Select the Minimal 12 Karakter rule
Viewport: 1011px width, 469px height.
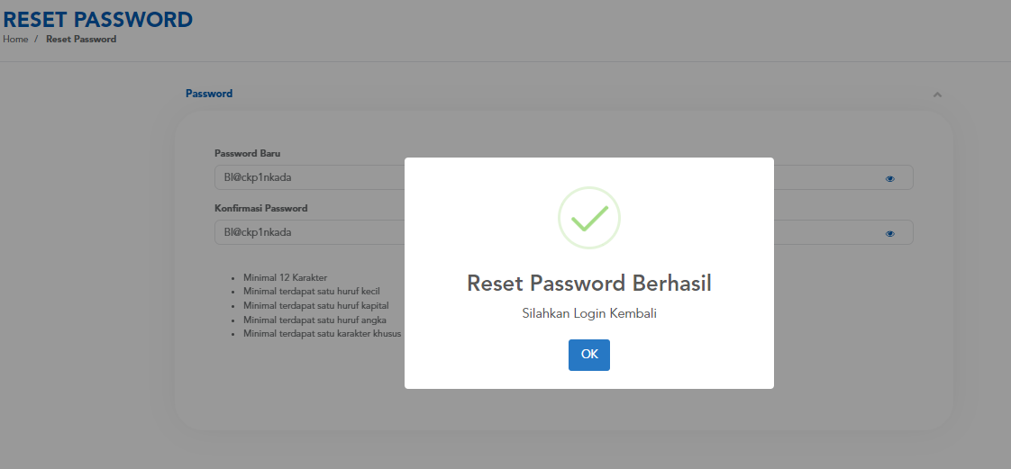point(285,277)
